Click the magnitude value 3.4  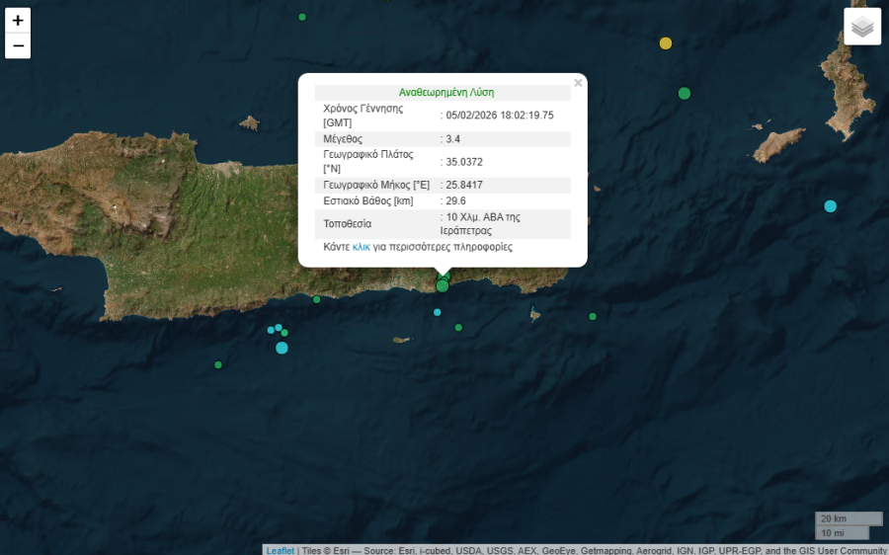pos(453,139)
